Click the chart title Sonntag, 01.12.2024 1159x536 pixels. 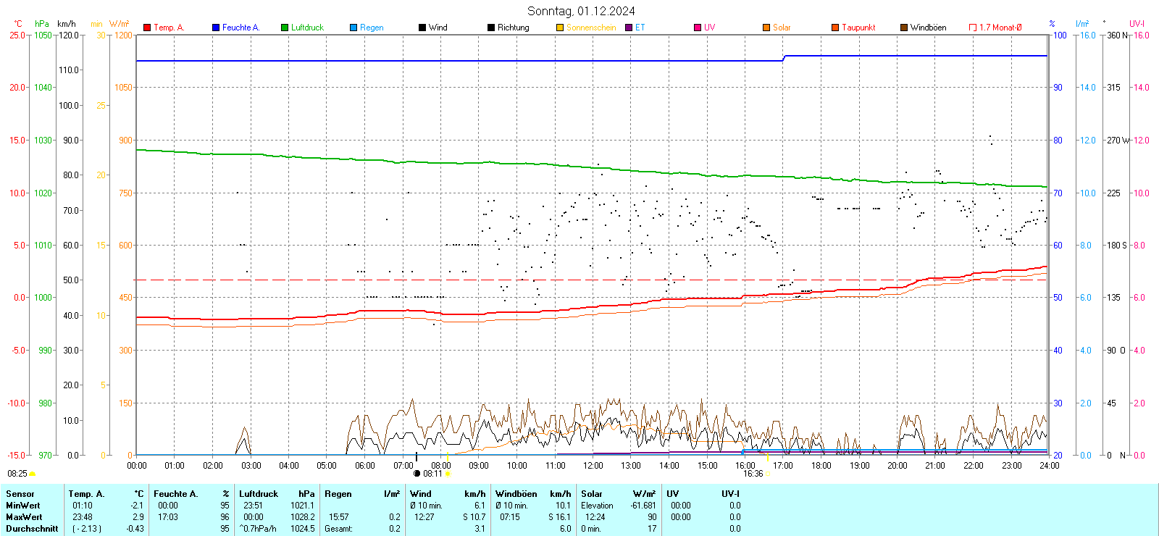(x=581, y=11)
